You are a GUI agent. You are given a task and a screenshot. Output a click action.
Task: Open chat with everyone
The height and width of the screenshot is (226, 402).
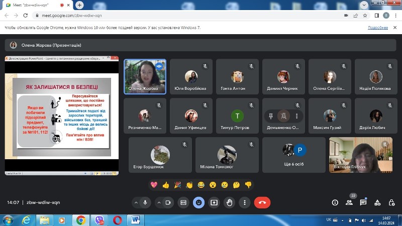(363, 203)
